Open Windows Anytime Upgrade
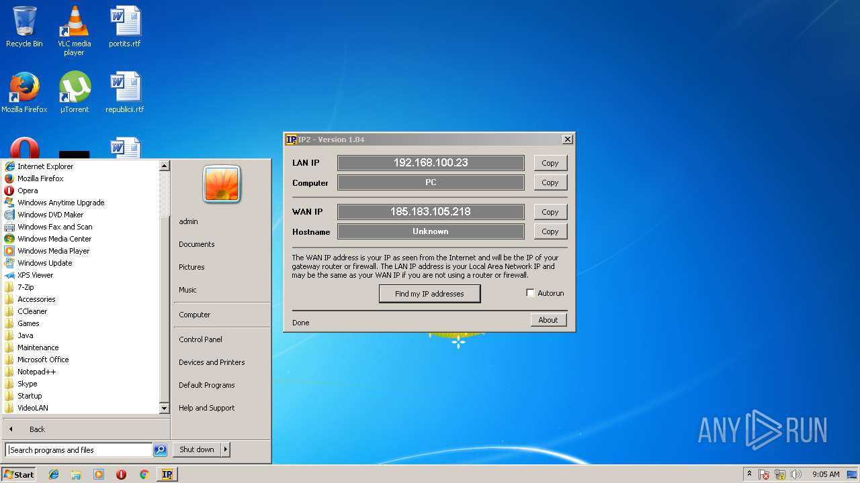The image size is (860, 483). pos(60,203)
